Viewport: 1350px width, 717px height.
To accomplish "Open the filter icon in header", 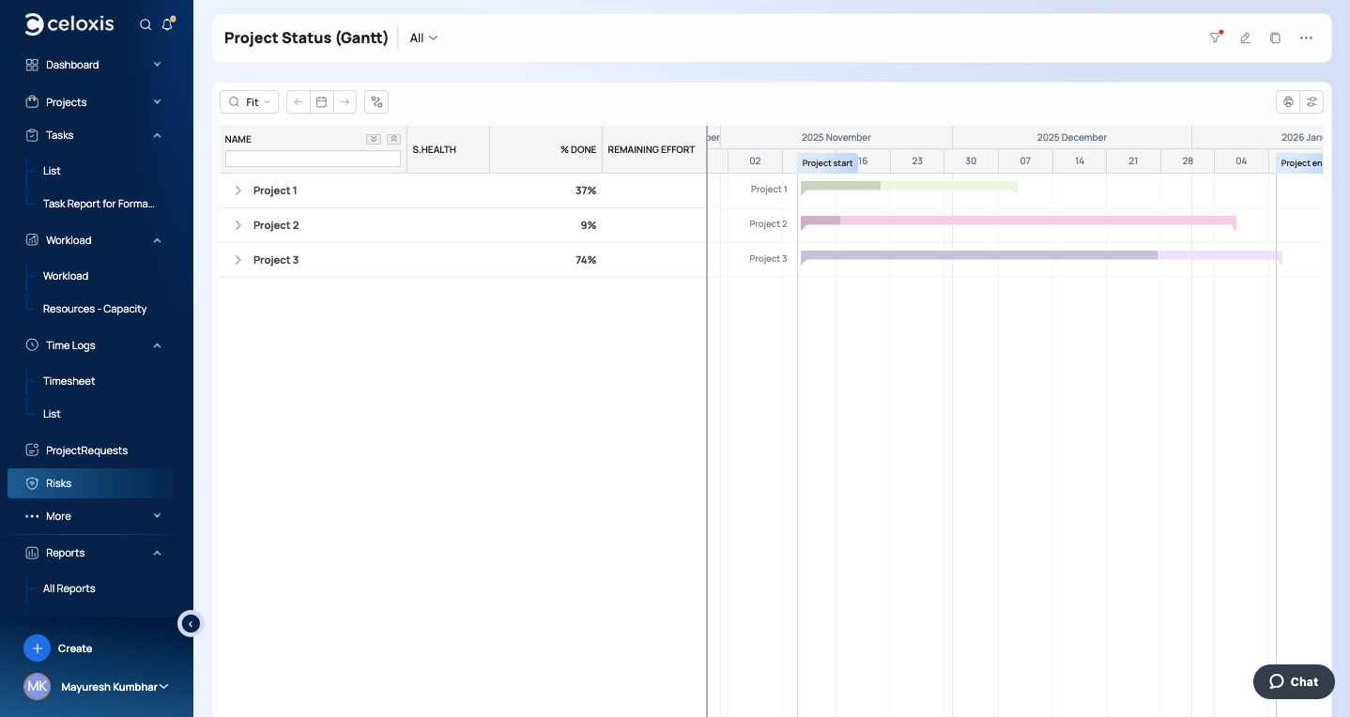I will tap(1215, 38).
